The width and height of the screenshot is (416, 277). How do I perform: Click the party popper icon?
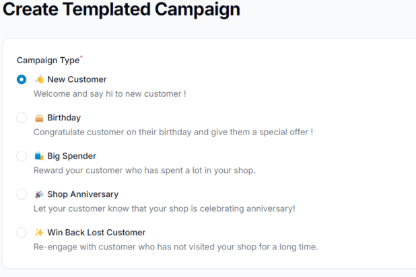tap(39, 194)
